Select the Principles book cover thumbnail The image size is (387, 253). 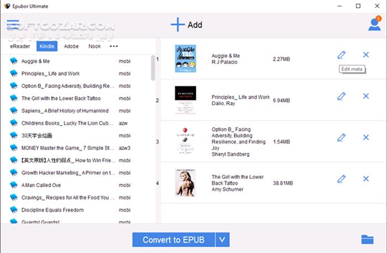(186, 100)
